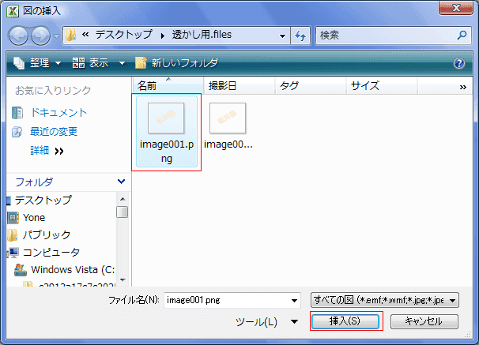Close the 図の挿入 dialog
The image size is (479, 345).
[x=456, y=8]
